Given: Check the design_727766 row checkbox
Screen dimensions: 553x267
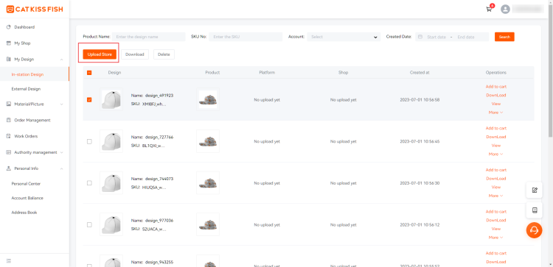Looking at the screenshot, I should point(89,141).
